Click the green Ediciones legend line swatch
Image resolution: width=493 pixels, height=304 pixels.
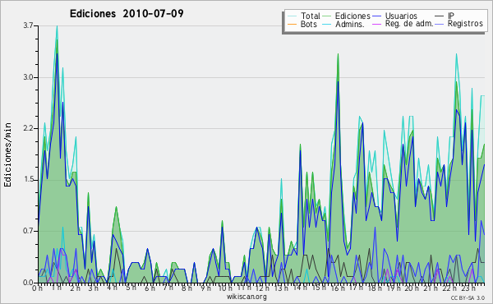pyautogui.click(x=327, y=16)
